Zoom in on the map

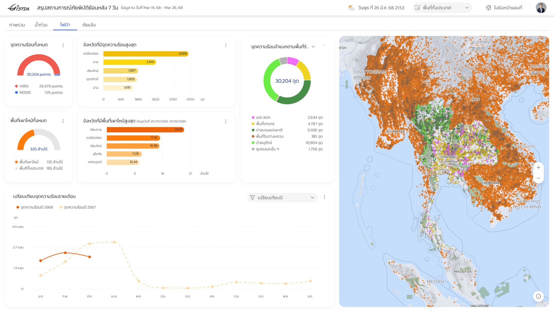[x=538, y=168]
